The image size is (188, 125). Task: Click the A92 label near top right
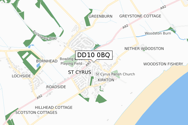click(163, 7)
